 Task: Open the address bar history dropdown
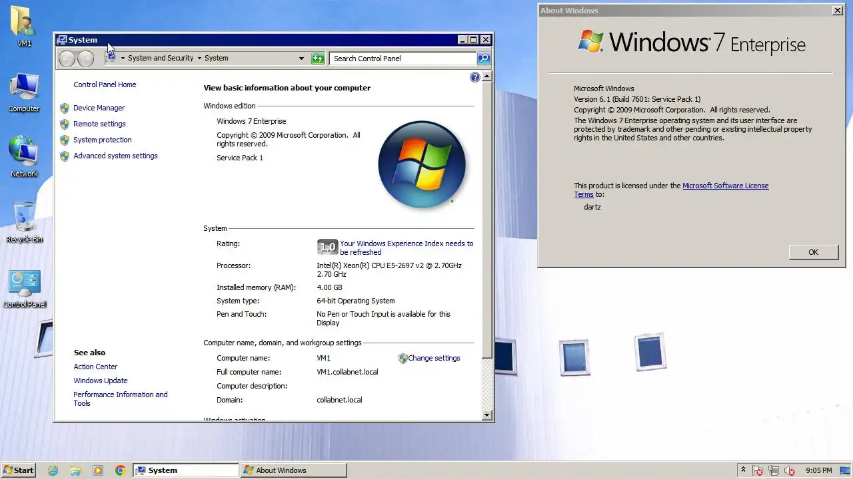(x=301, y=59)
